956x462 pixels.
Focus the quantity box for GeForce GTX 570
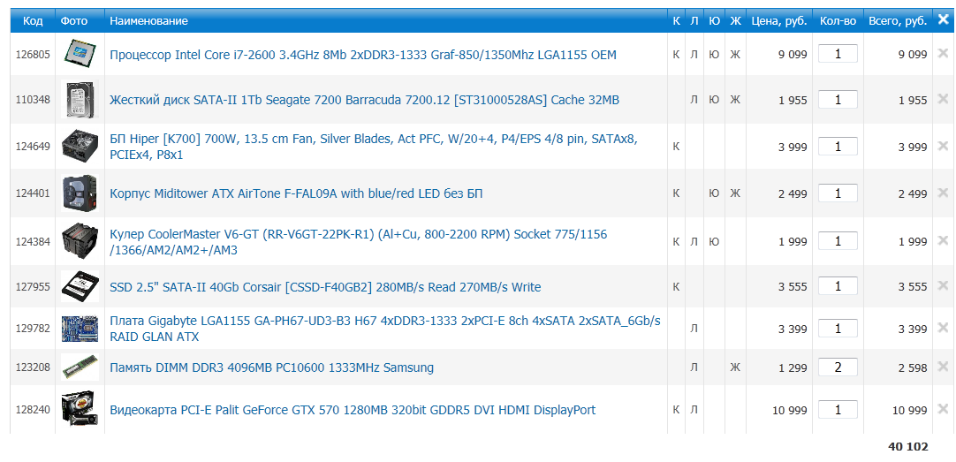838,410
